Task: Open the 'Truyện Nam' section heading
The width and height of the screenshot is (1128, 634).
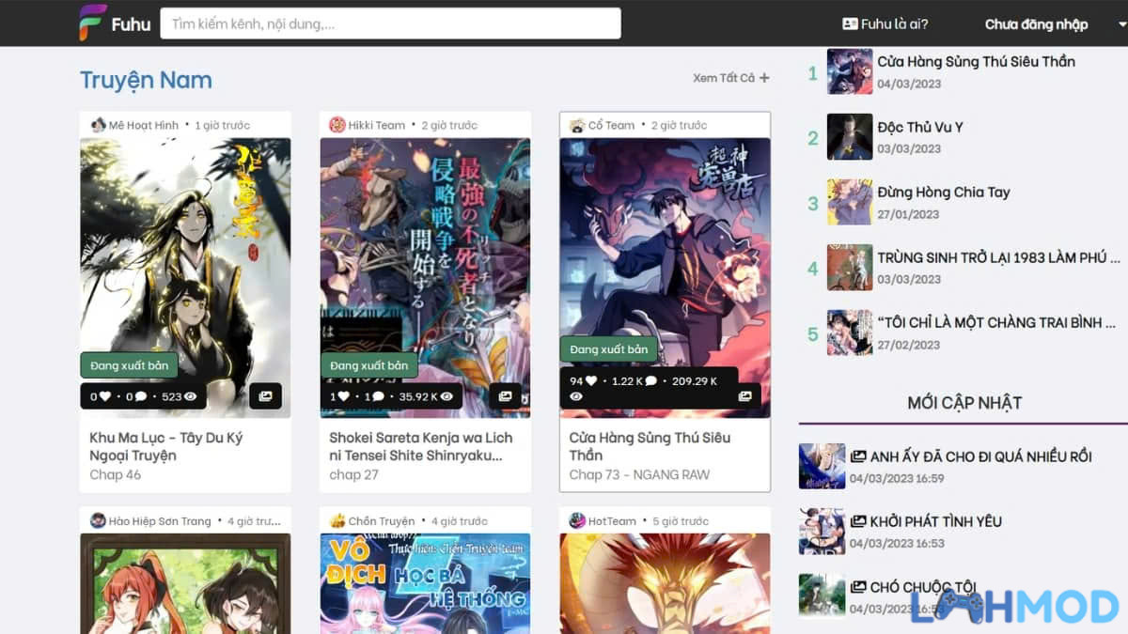Action: click(x=146, y=80)
